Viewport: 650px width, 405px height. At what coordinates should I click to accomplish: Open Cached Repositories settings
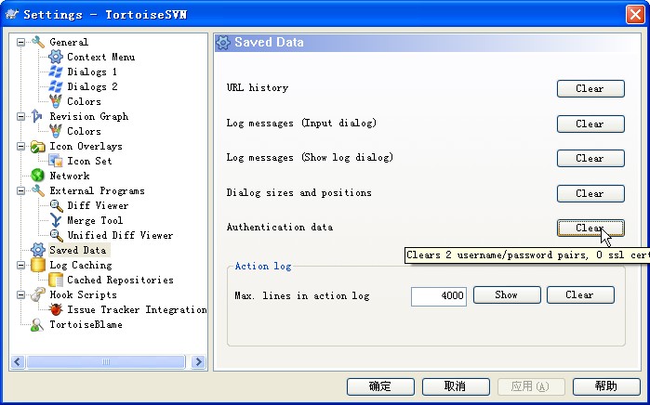[x=120, y=280]
